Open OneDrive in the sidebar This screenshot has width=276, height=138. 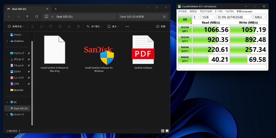17,41
